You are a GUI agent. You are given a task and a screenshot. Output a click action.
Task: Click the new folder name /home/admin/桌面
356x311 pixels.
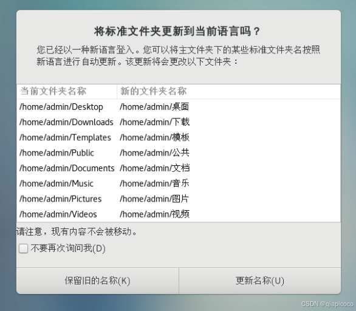154,107
